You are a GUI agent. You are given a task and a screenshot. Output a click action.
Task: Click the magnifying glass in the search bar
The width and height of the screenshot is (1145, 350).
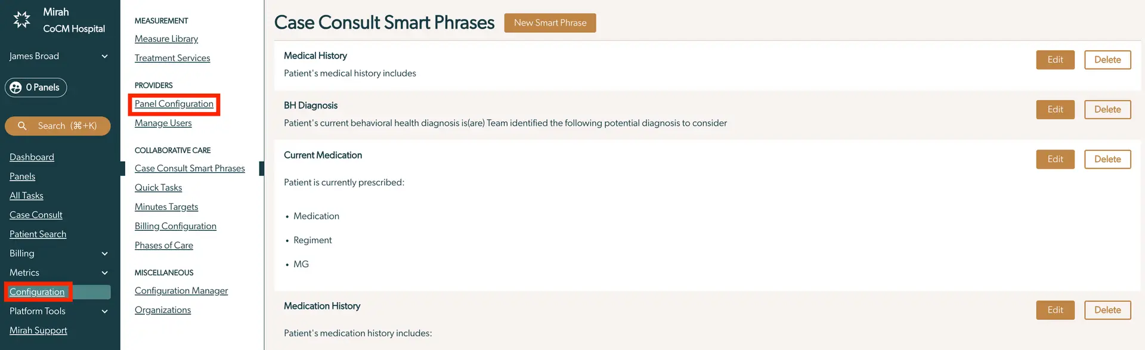(x=23, y=126)
